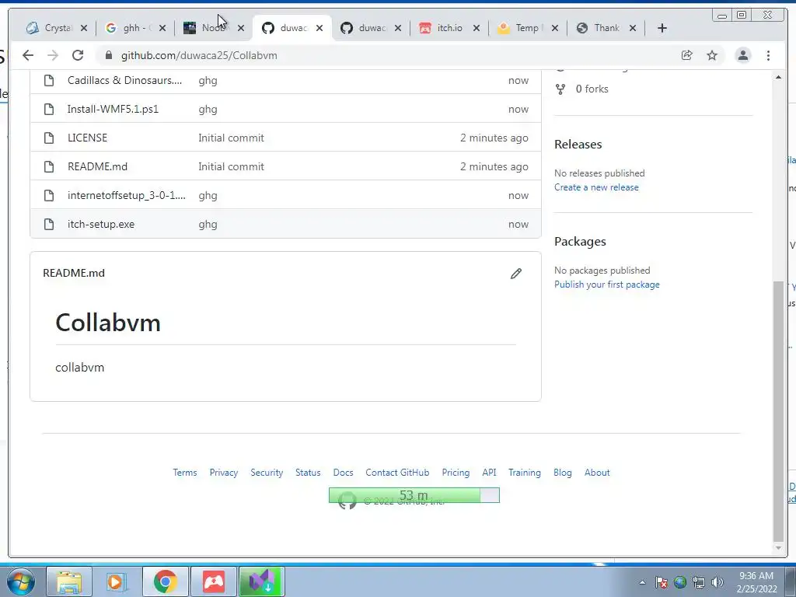The width and height of the screenshot is (796, 597).
Task: Click Publish your first package link
Action: [x=607, y=285]
